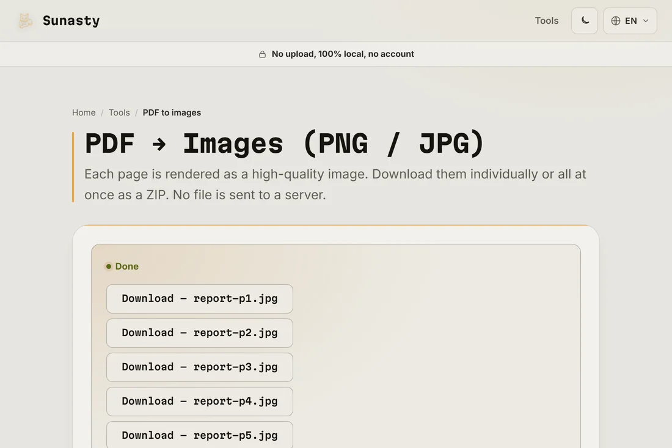Image resolution: width=672 pixels, height=448 pixels.
Task: Click the globe icon in language selector
Action: [616, 21]
